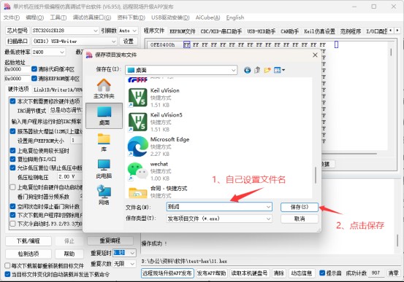
Task: Click the 下载/编程 button
Action: click(x=28, y=241)
